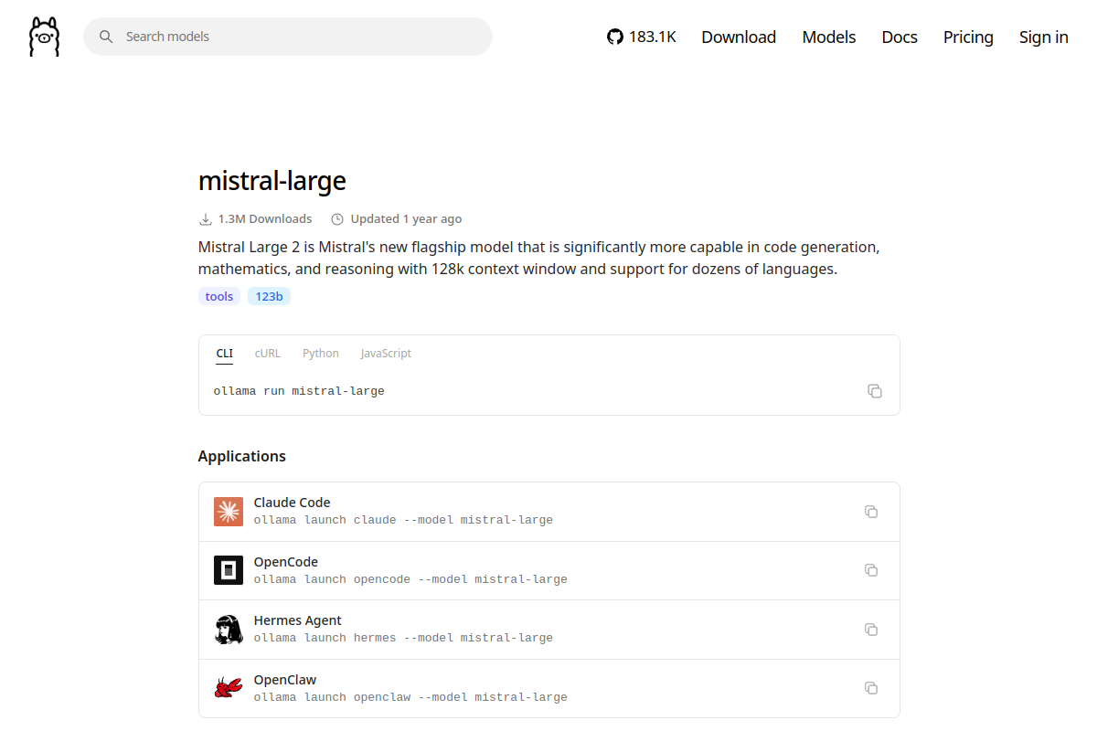Click the Hermes Agent portrait icon
1097x731 pixels.
tap(229, 630)
